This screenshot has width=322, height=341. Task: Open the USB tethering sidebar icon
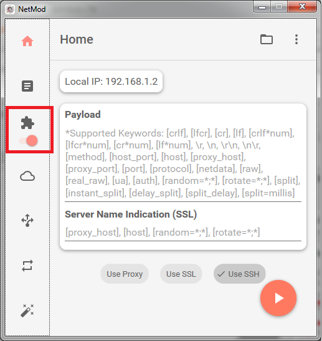pos(27,220)
